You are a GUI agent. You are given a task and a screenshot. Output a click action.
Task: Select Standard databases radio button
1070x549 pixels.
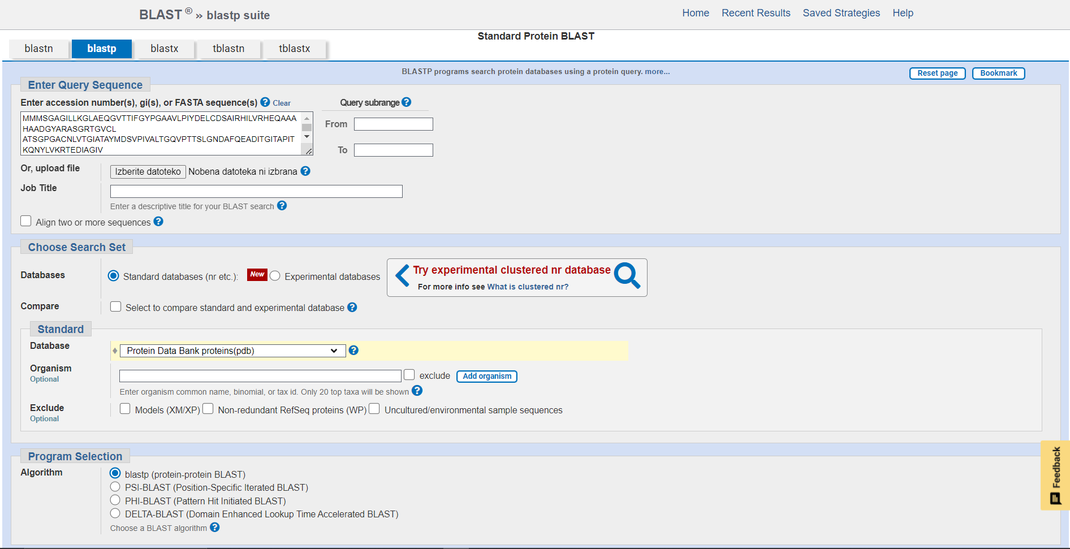[x=113, y=276]
